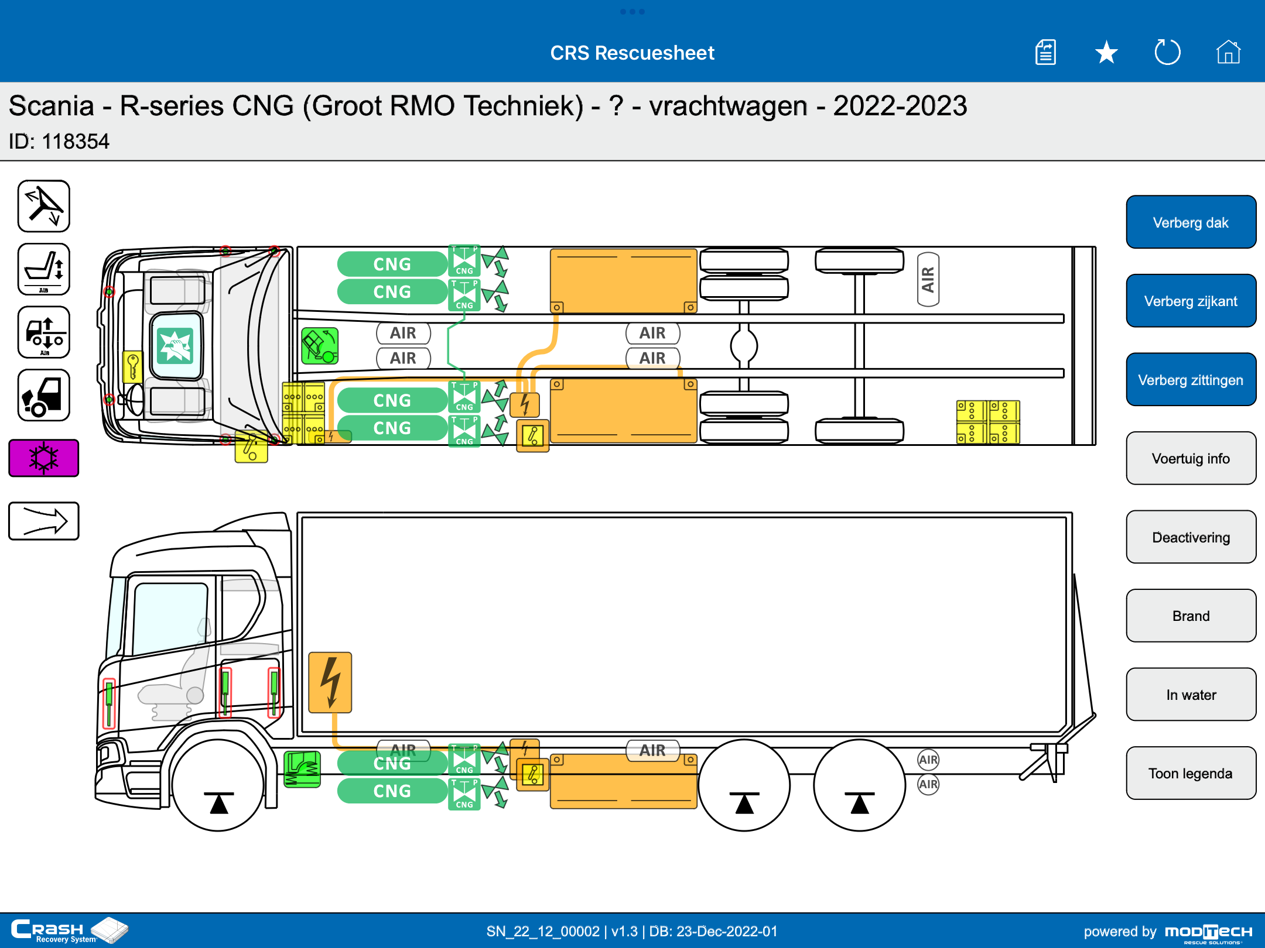Click the bottom CNG tank in side view

pos(392,791)
